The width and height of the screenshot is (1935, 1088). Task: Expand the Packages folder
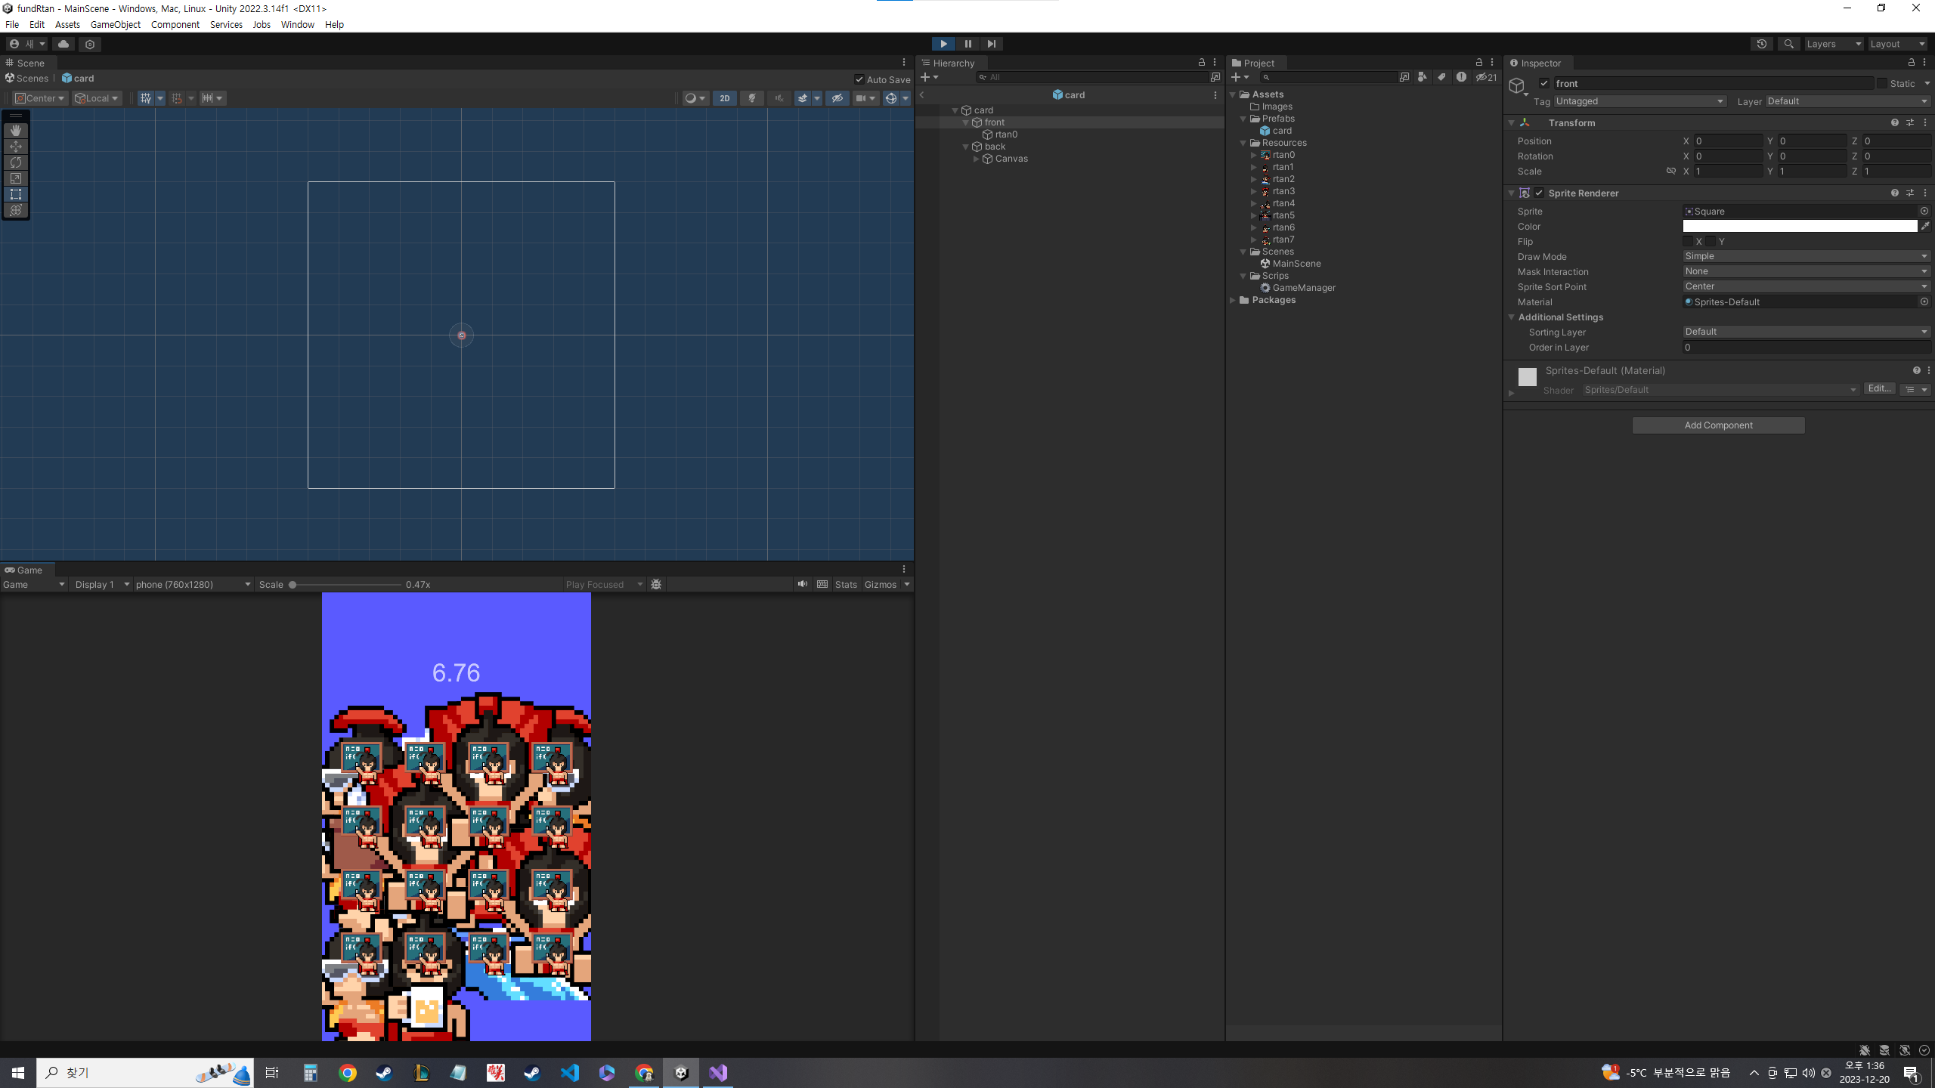coord(1233,300)
